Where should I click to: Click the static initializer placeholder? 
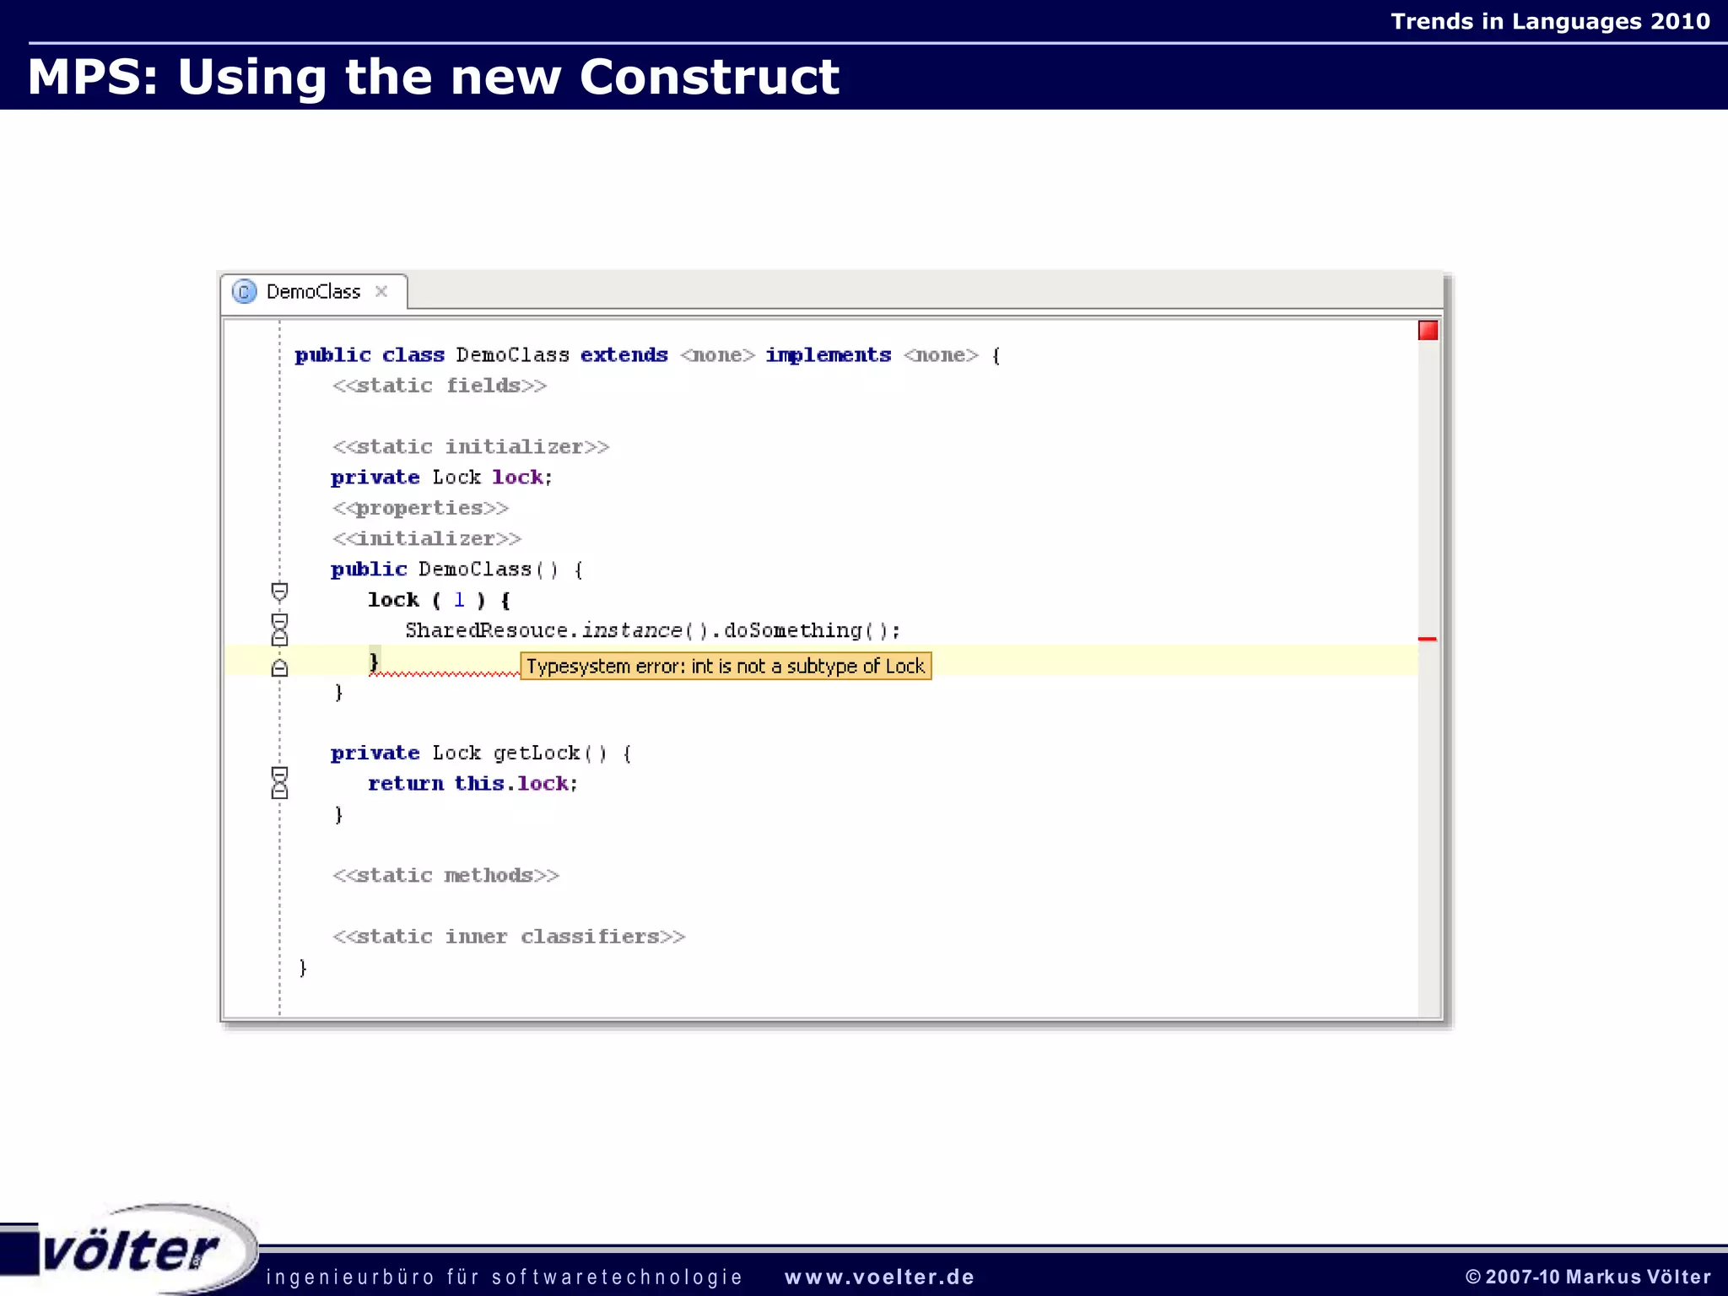point(470,446)
